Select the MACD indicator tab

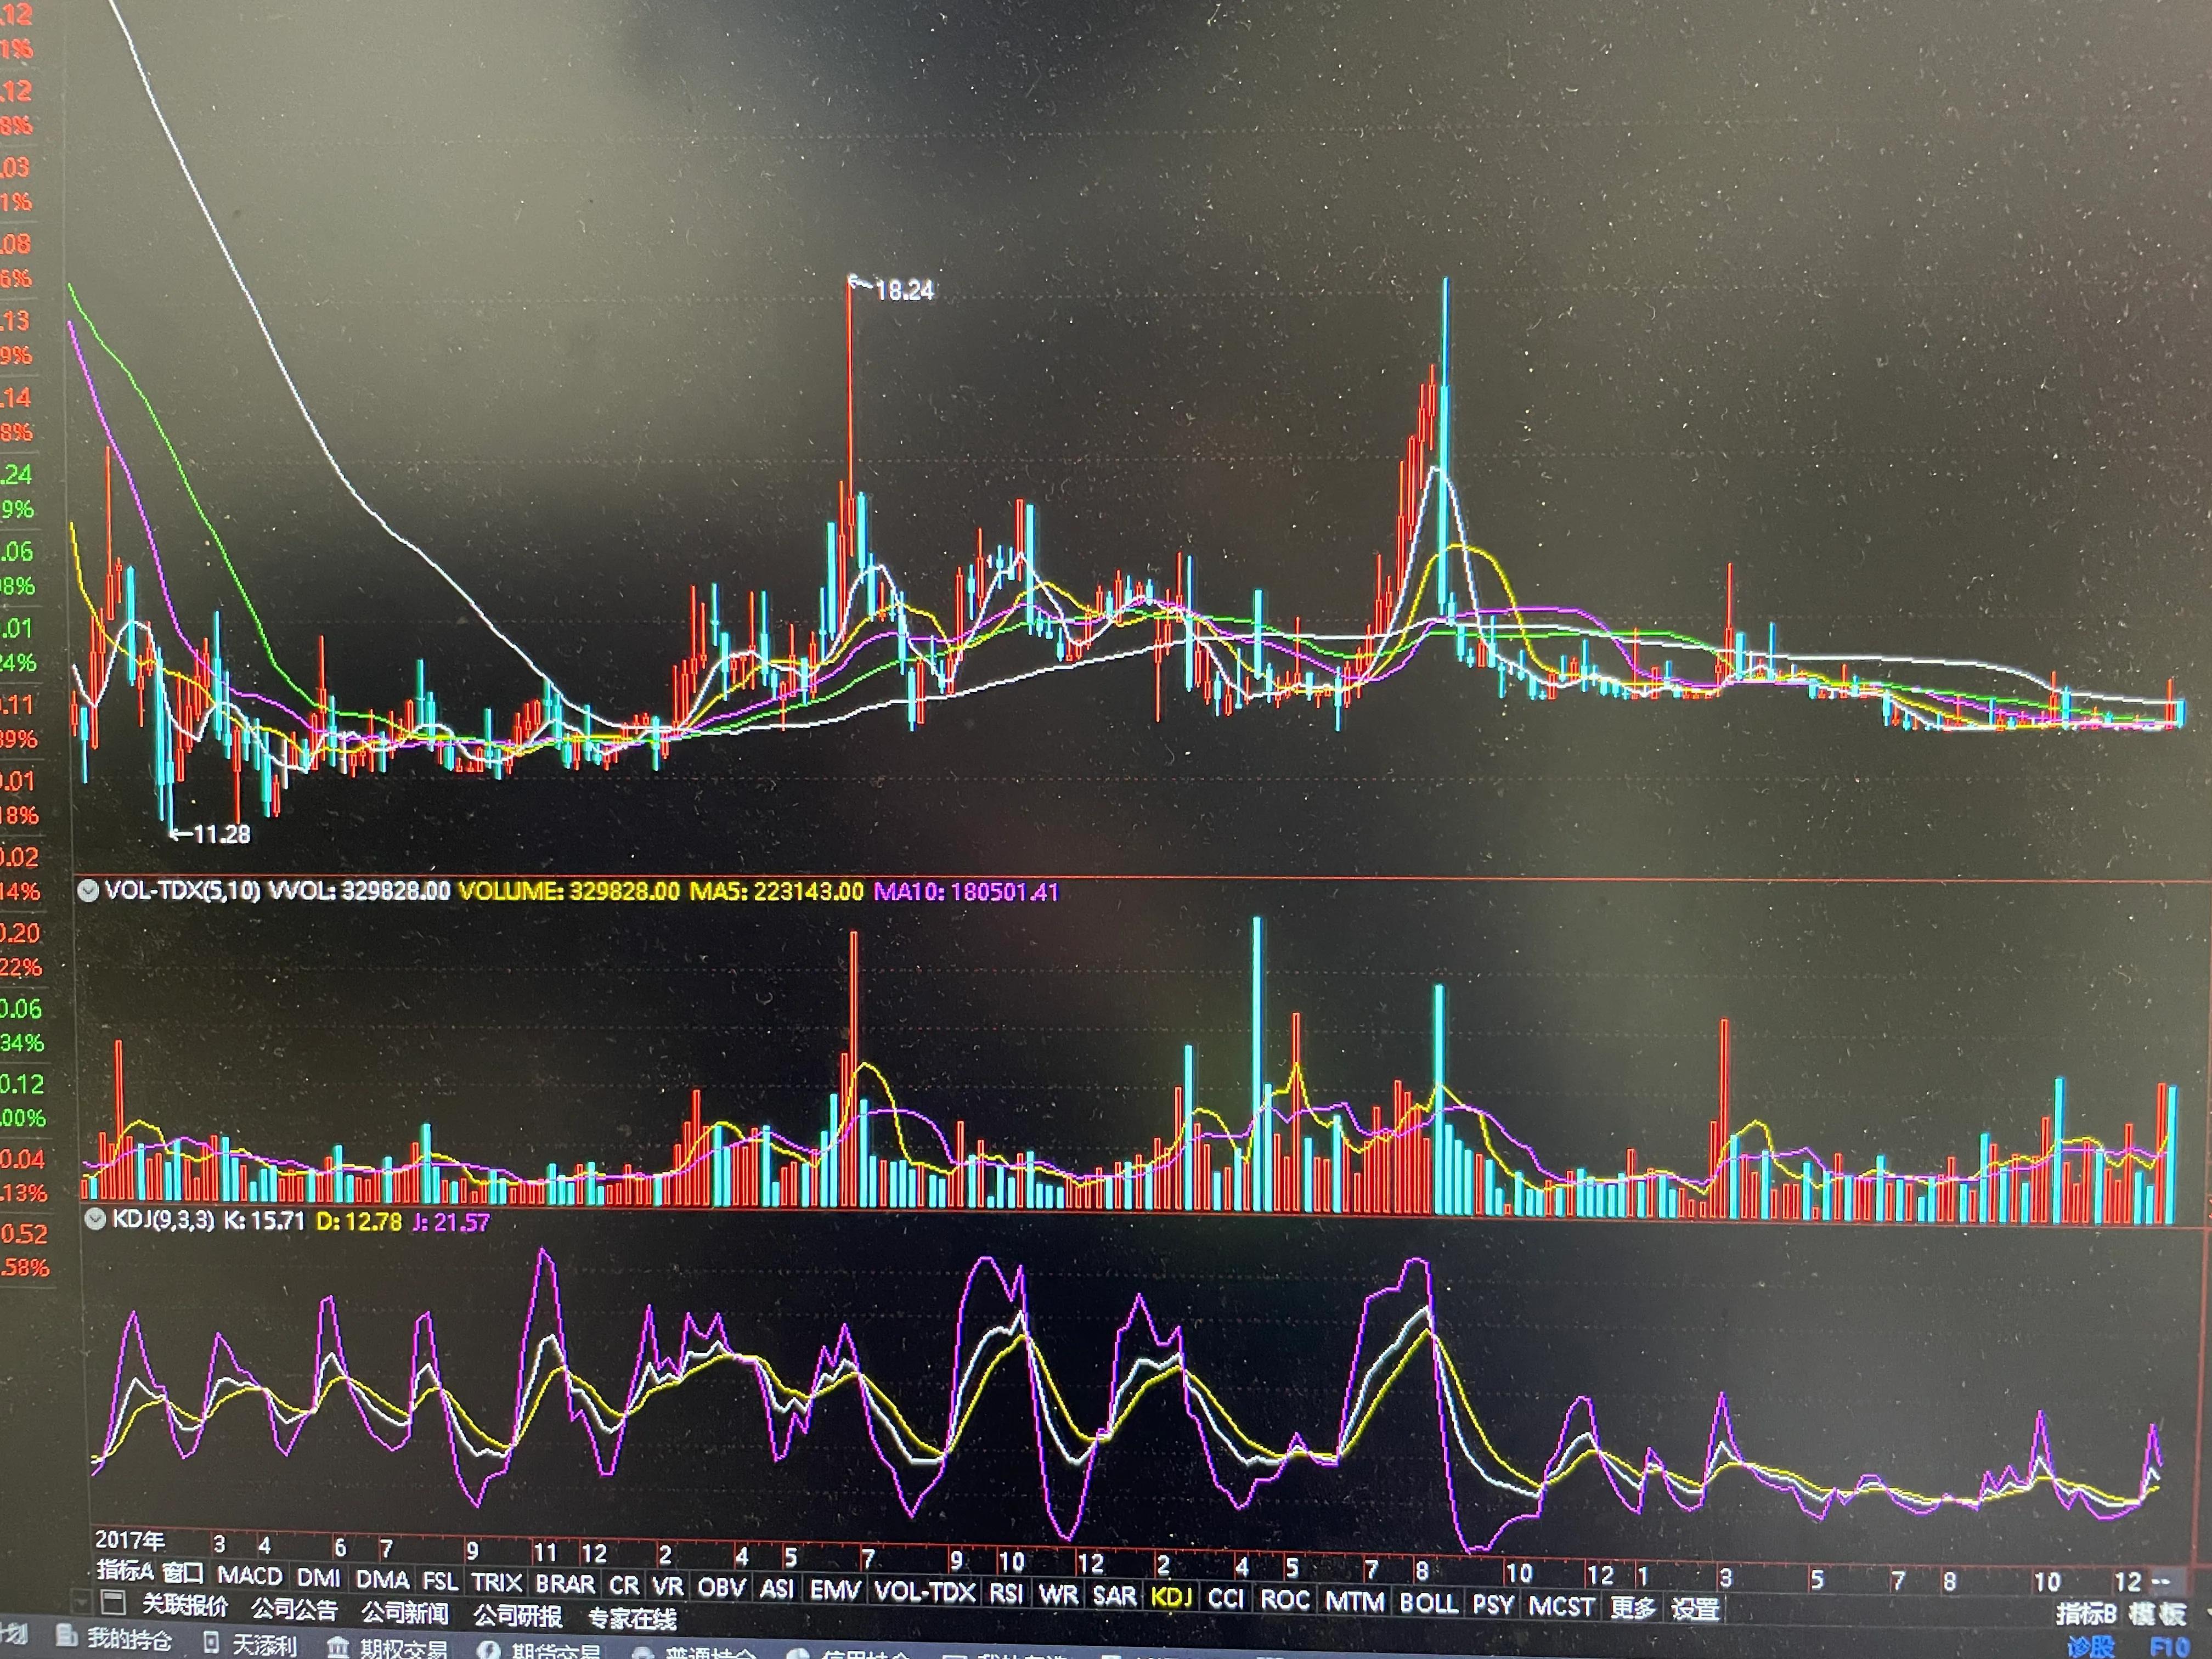(x=250, y=1576)
